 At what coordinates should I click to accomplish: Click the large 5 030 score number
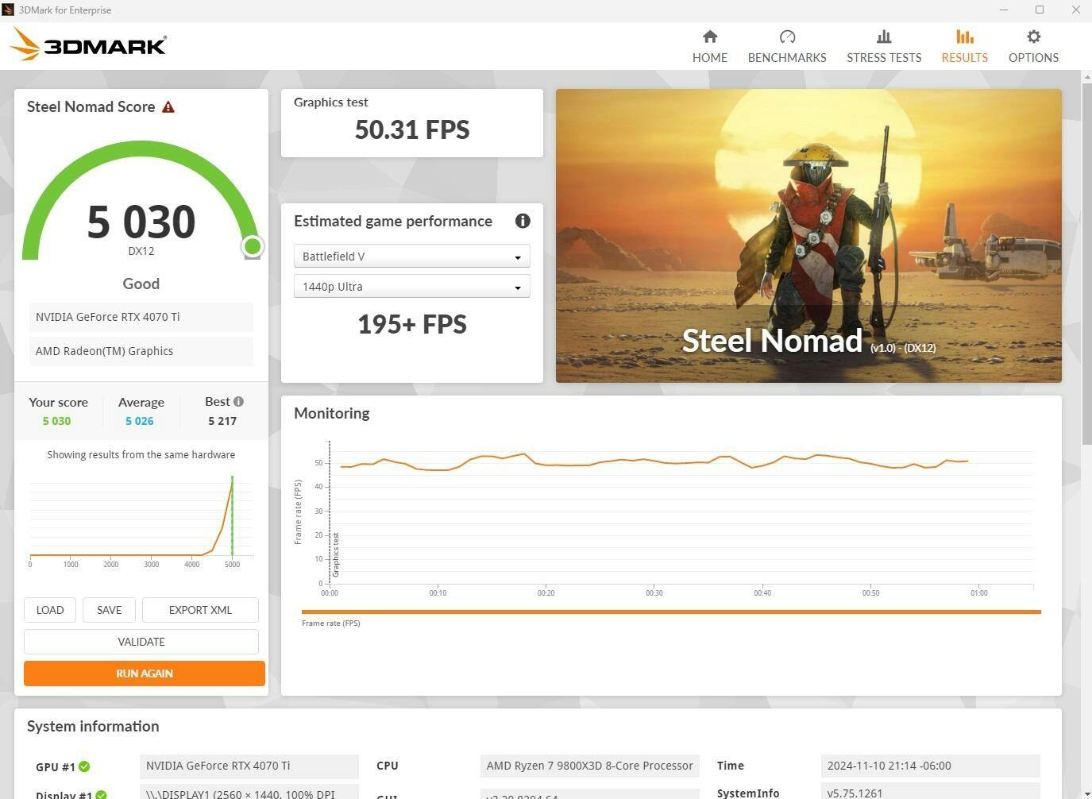tap(141, 222)
